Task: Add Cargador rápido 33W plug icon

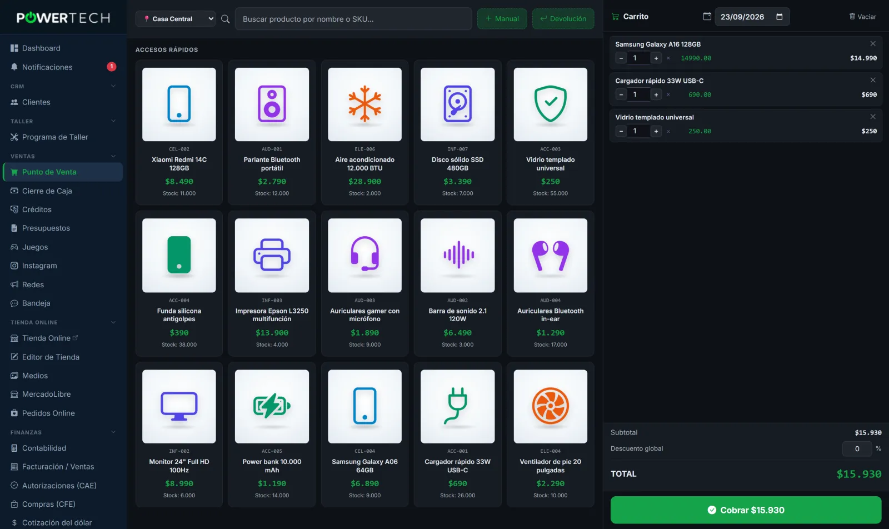Action: click(x=457, y=406)
